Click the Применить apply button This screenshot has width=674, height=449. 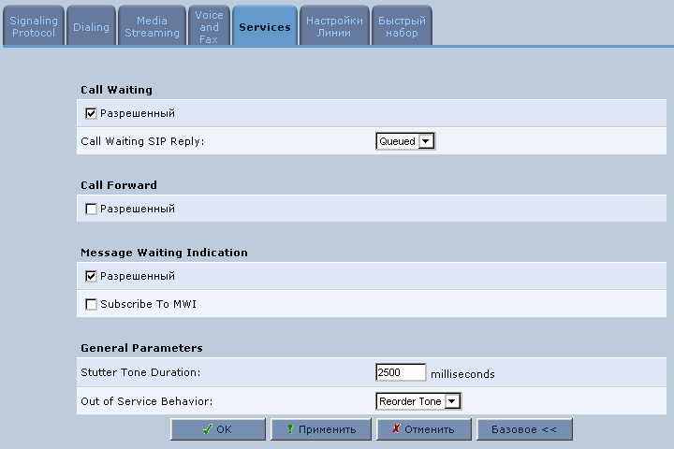click(321, 429)
